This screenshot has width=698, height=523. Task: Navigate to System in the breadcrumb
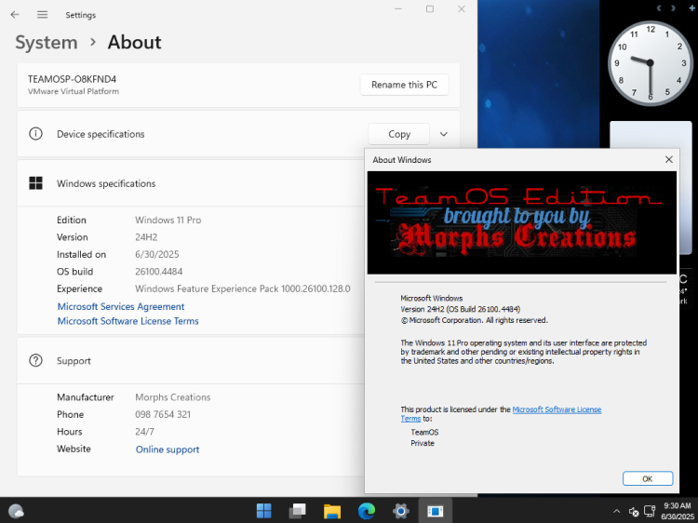tap(47, 43)
